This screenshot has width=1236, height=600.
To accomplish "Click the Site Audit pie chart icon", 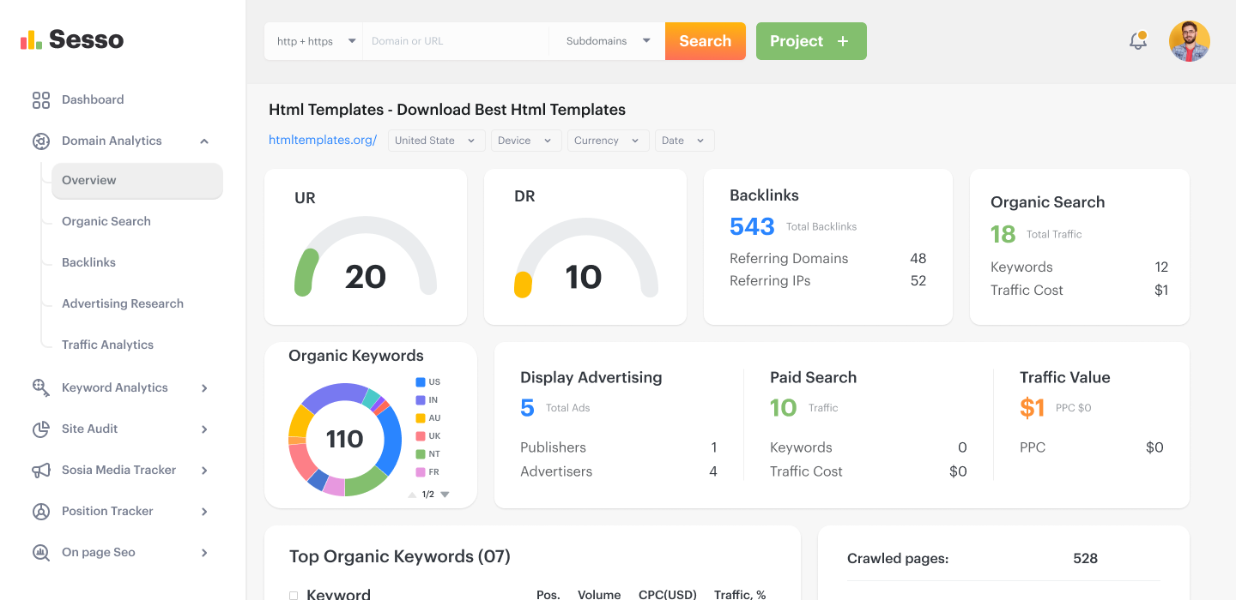I will click(x=40, y=429).
